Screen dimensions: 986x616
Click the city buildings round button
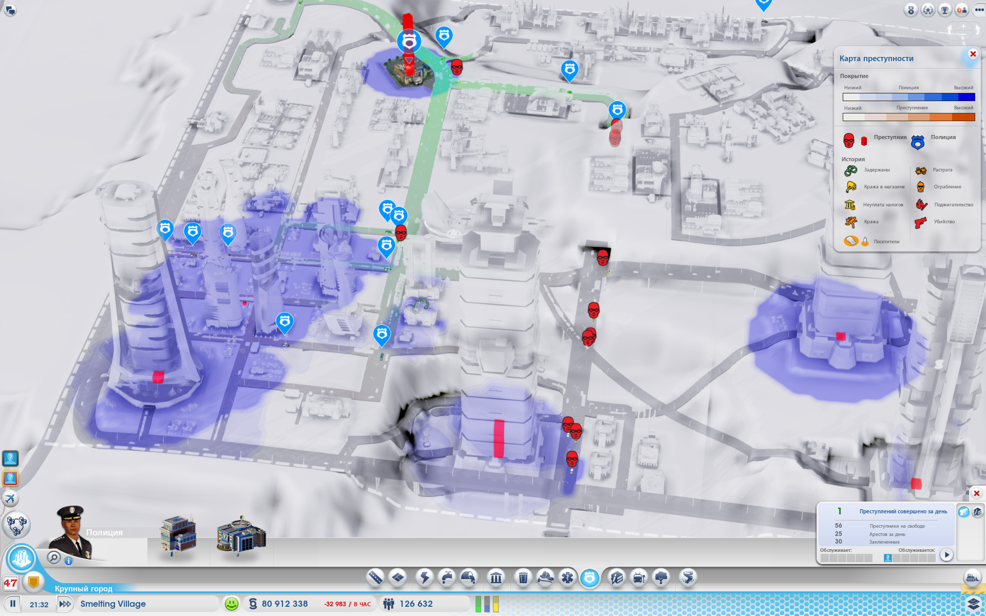click(x=22, y=559)
